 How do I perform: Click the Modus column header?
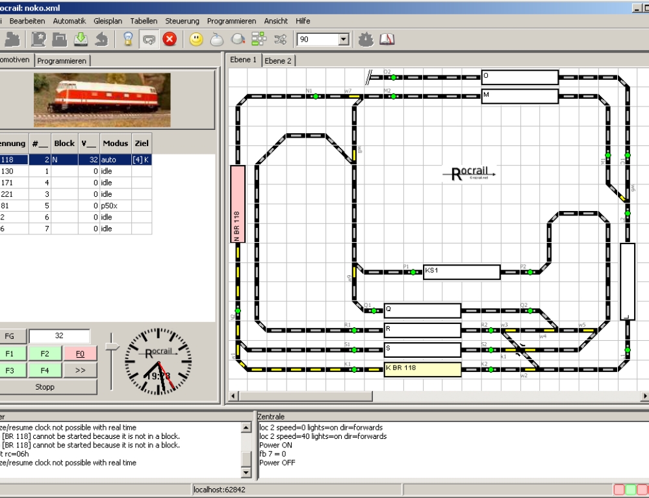coord(116,143)
